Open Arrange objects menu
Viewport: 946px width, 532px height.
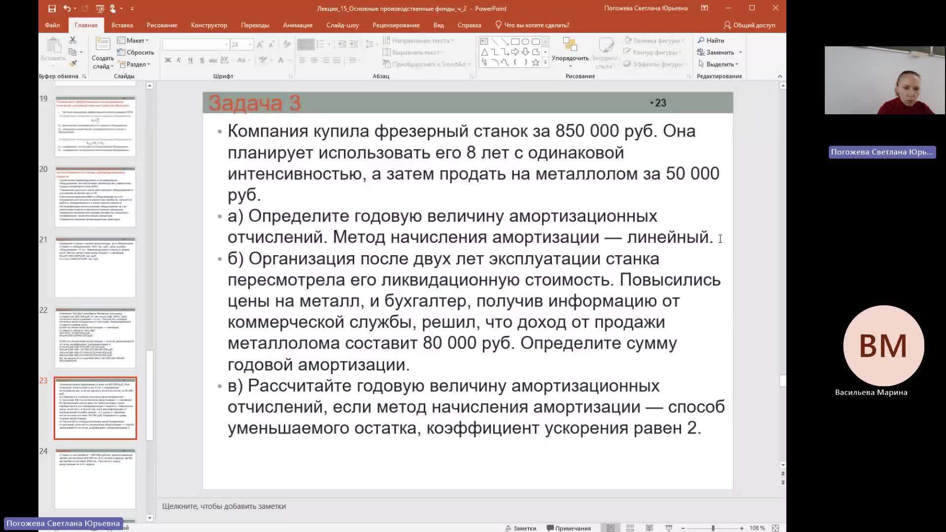tap(570, 52)
